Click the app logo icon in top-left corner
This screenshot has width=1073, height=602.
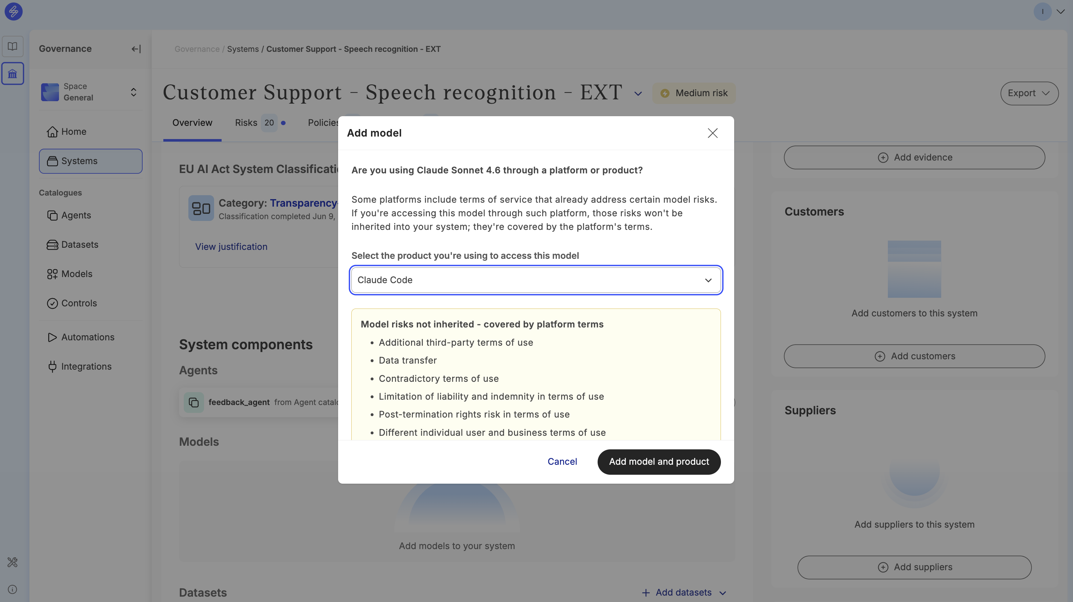pos(13,11)
